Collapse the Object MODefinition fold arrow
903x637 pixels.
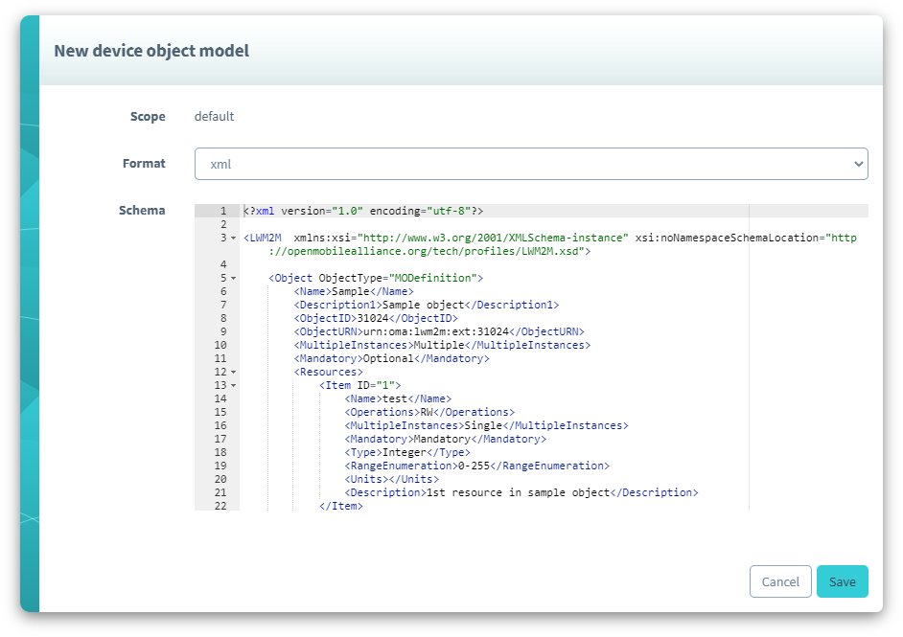231,277
